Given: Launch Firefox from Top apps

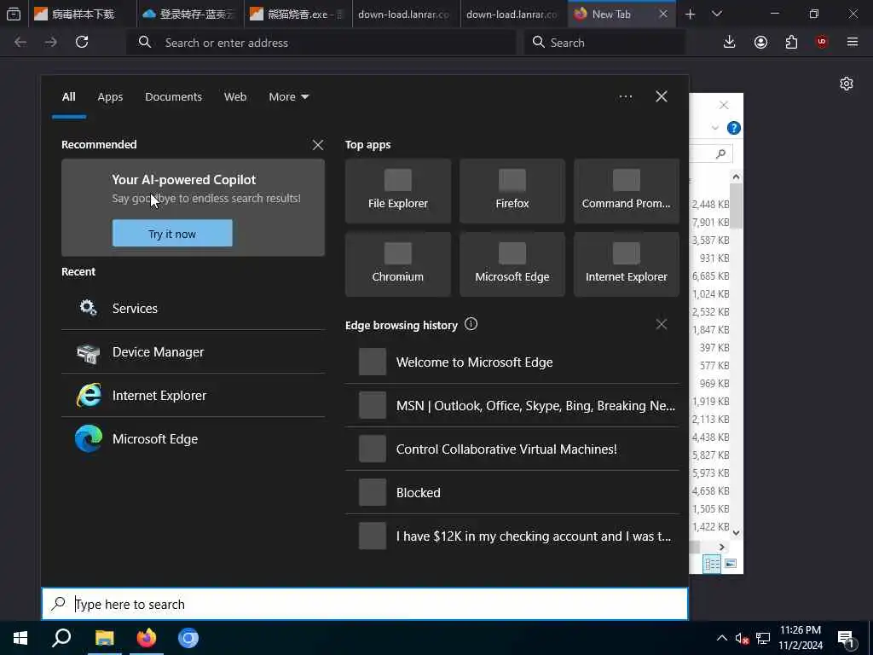Looking at the screenshot, I should (512, 191).
